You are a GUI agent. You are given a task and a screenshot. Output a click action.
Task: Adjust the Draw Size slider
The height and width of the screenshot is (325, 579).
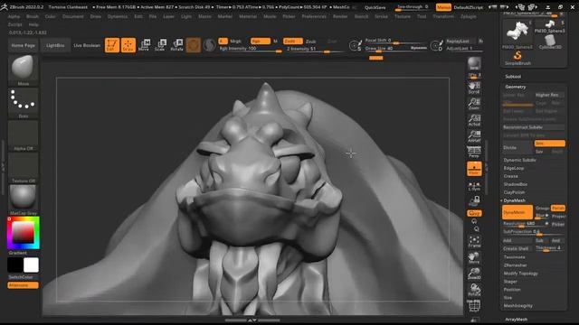396,48
